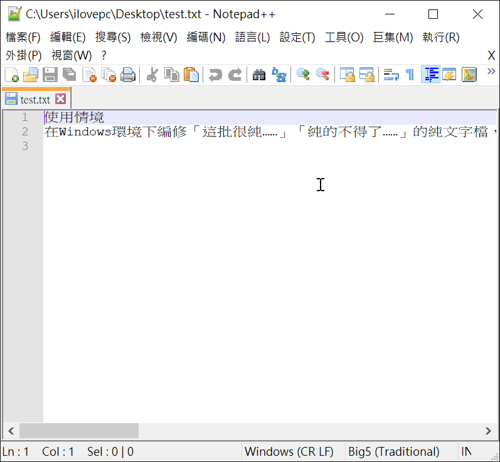500x462 pixels.
Task: Click the word Windows on line 2
Action: (x=85, y=132)
